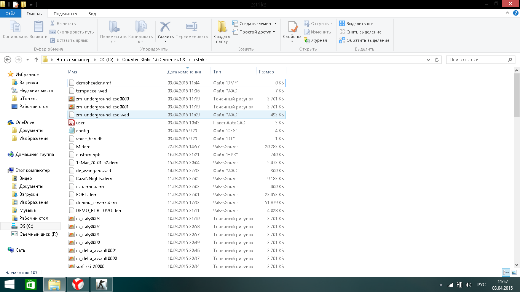Viewport: 520px width, 292px height.
Task: Click Создать папку icon
Action: [222, 32]
